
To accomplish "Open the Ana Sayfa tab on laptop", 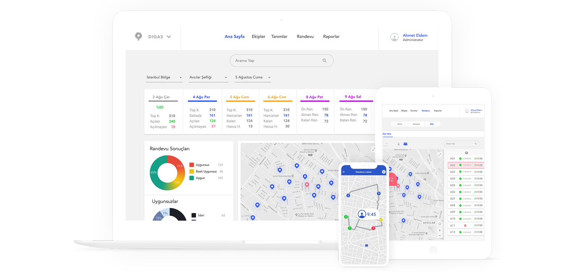I will tap(235, 37).
